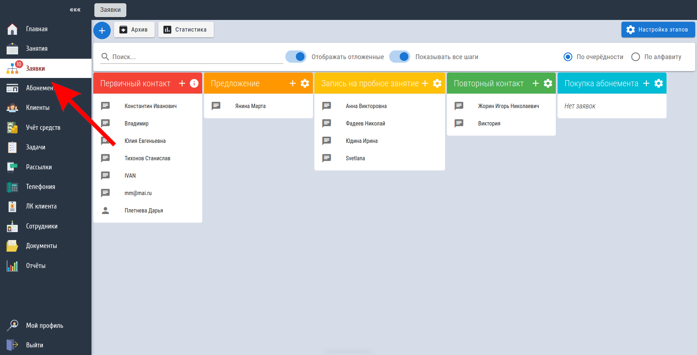697x355 pixels.
Task: Open gear settings of Повторный контакт
Action: [548, 83]
